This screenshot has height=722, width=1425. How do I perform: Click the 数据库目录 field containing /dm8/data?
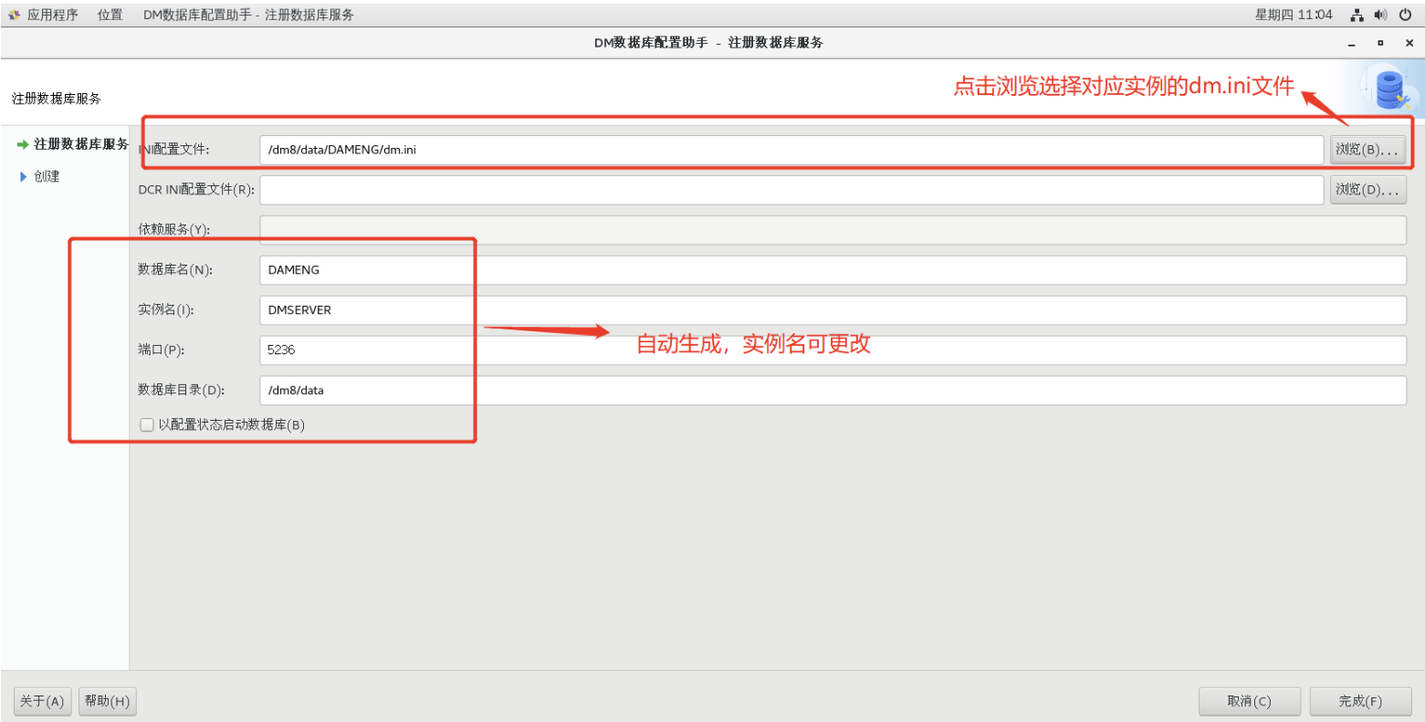pos(833,391)
